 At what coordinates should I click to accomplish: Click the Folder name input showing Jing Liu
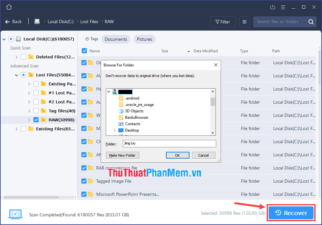169,143
